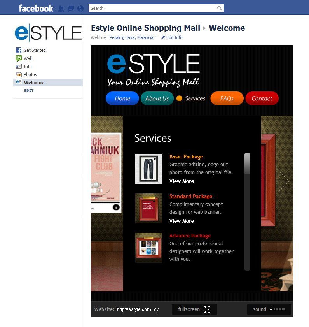
Task: Click the Facebook logo
Action: pos(36,8)
